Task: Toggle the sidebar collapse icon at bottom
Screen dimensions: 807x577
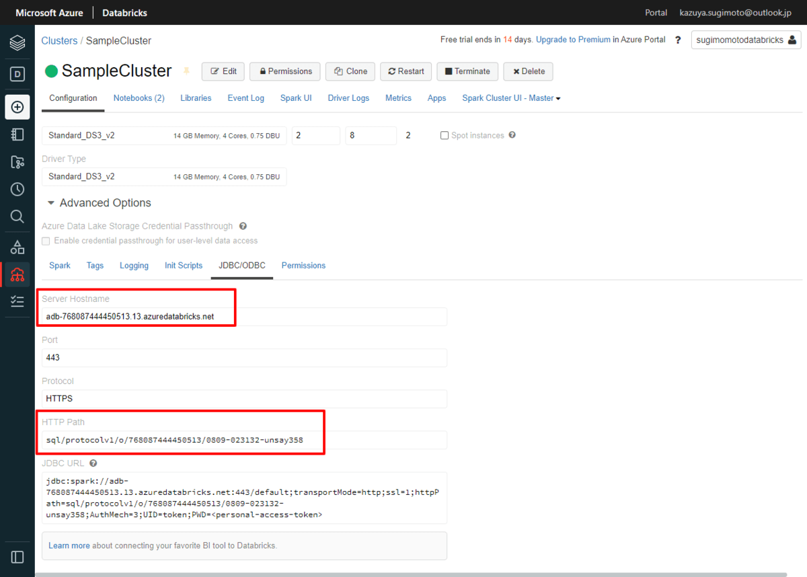Action: (17, 557)
